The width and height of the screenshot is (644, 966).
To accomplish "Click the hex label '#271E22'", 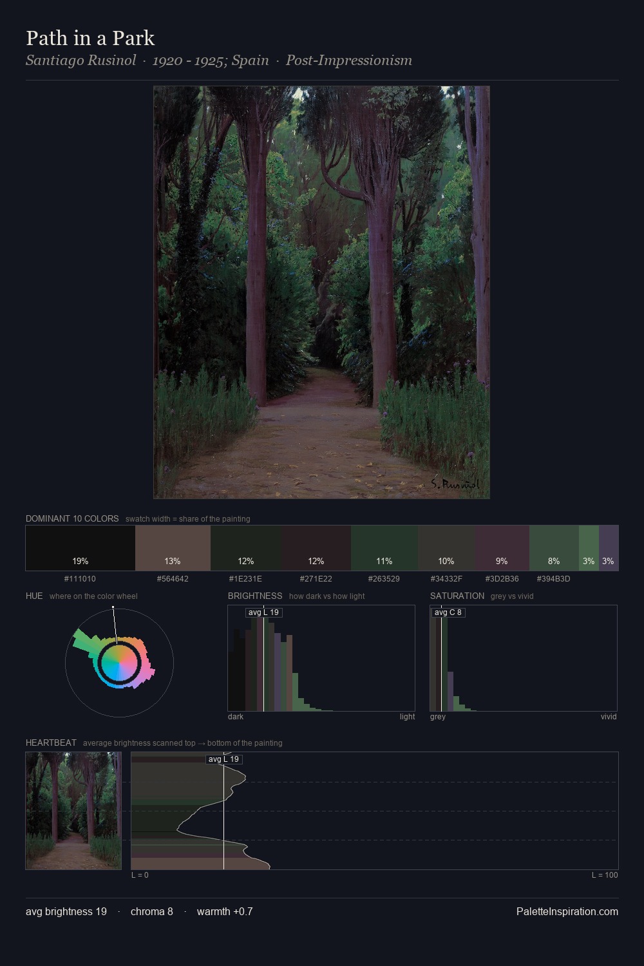I will click(316, 579).
